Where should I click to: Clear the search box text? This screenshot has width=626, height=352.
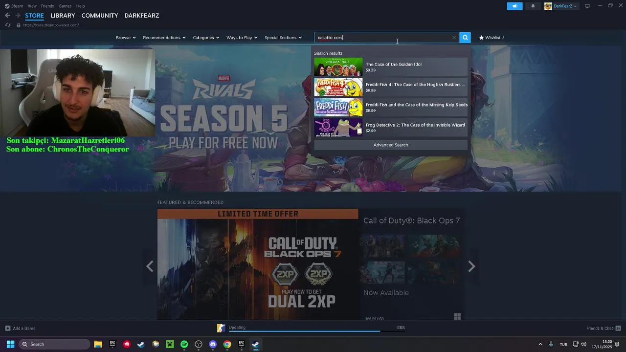click(454, 37)
